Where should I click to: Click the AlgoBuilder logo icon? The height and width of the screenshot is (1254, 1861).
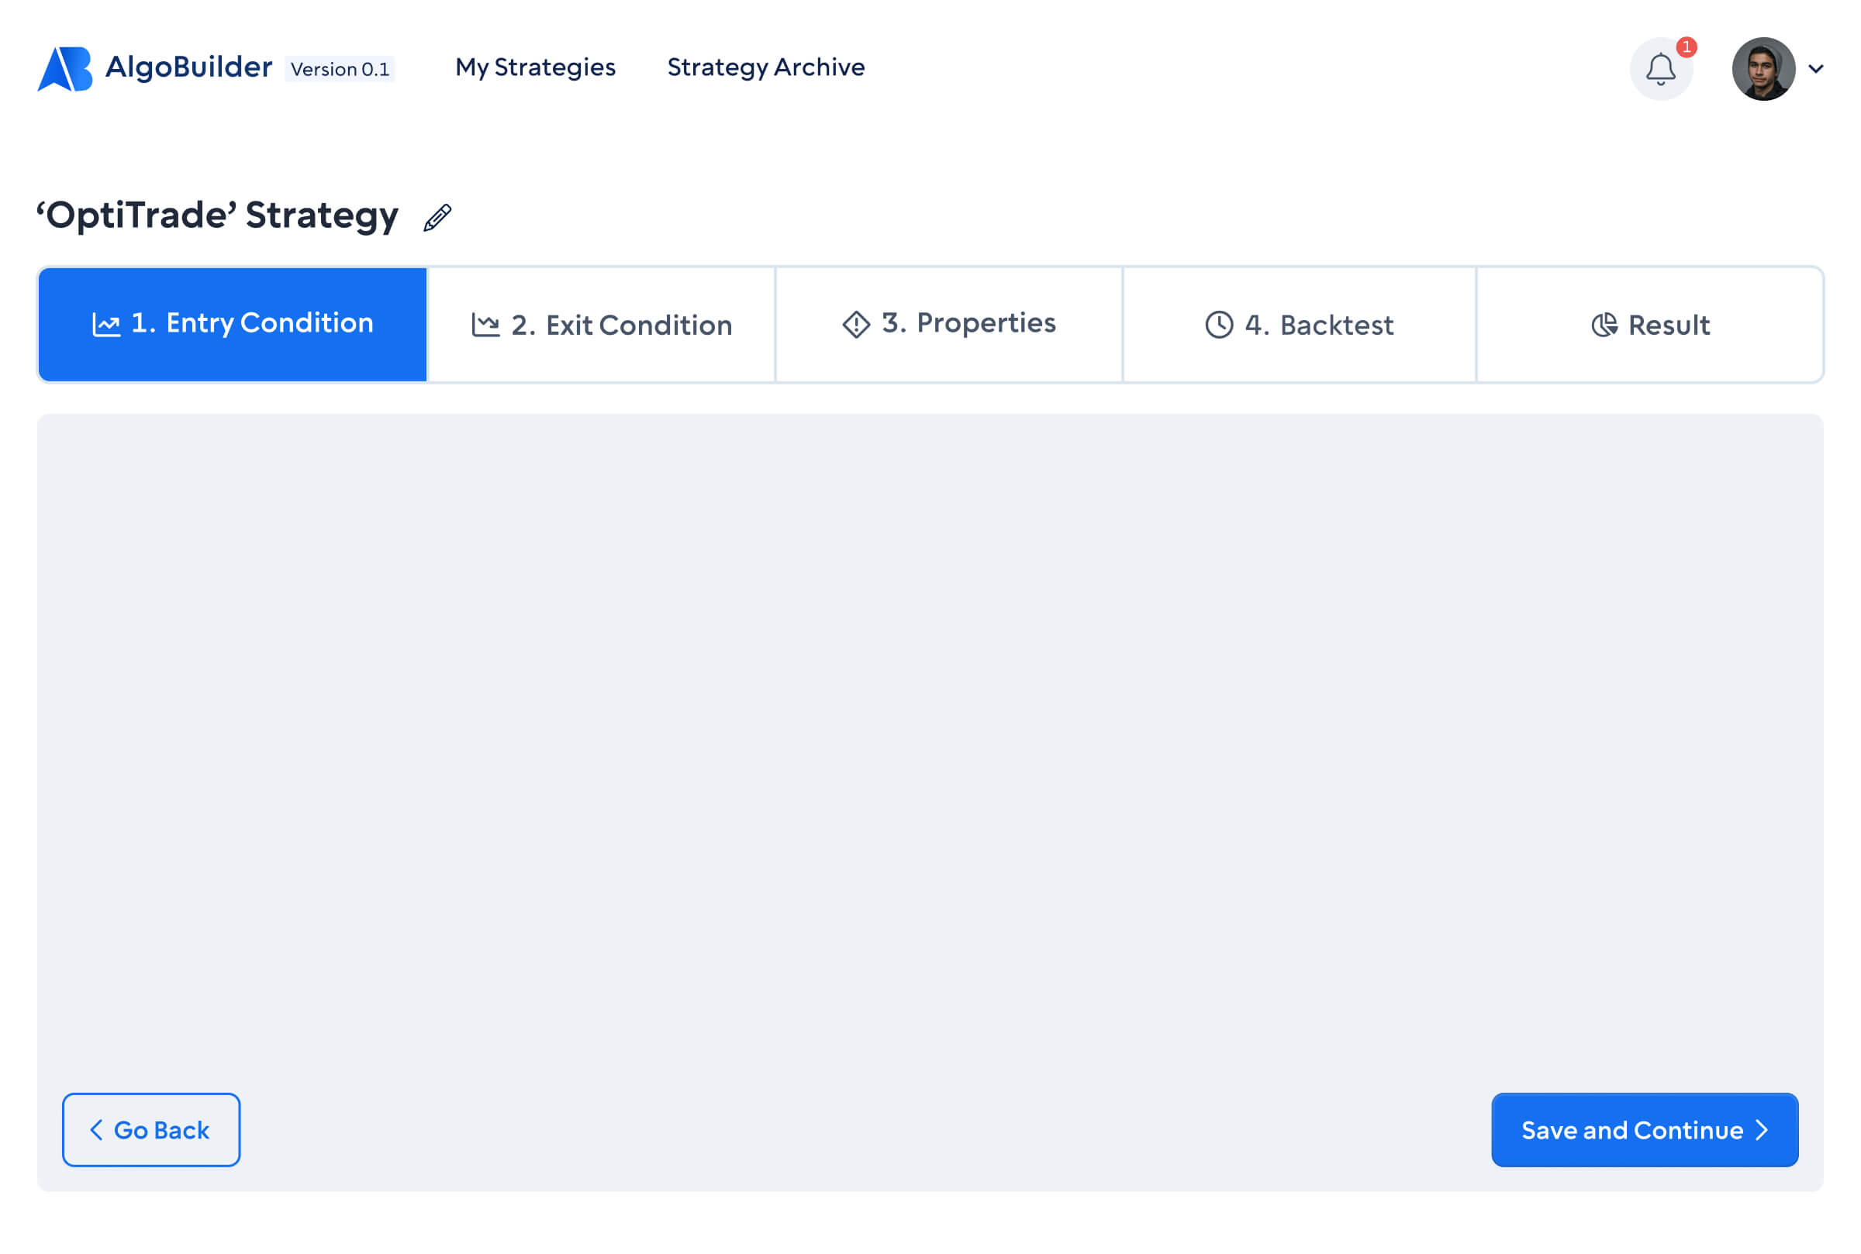64,66
